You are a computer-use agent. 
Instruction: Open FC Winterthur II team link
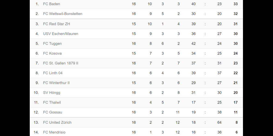(x=56, y=83)
